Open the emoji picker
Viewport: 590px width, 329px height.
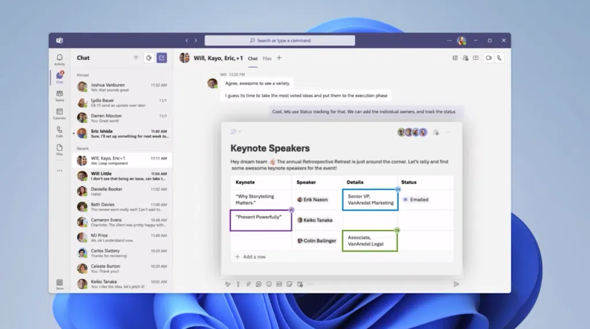pos(268,284)
